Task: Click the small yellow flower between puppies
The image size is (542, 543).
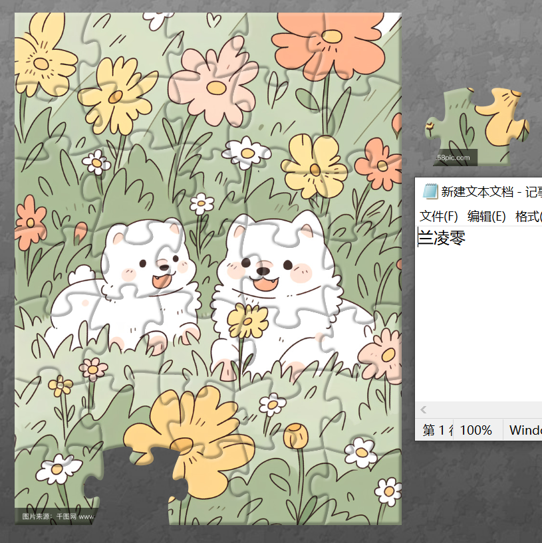Action: click(x=247, y=320)
